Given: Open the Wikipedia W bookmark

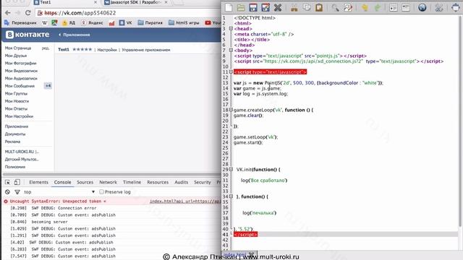Looking at the screenshot, I should pyautogui.click(x=45, y=22).
